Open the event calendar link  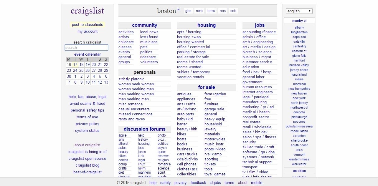[x=88, y=54]
